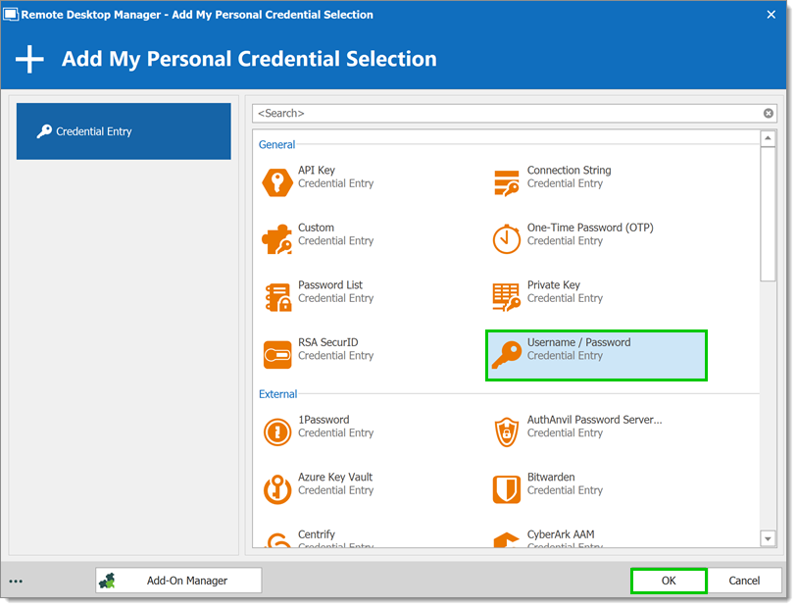Viewport: 797px width, 608px height.
Task: Open the Credential Entry category tab
Action: coord(124,131)
